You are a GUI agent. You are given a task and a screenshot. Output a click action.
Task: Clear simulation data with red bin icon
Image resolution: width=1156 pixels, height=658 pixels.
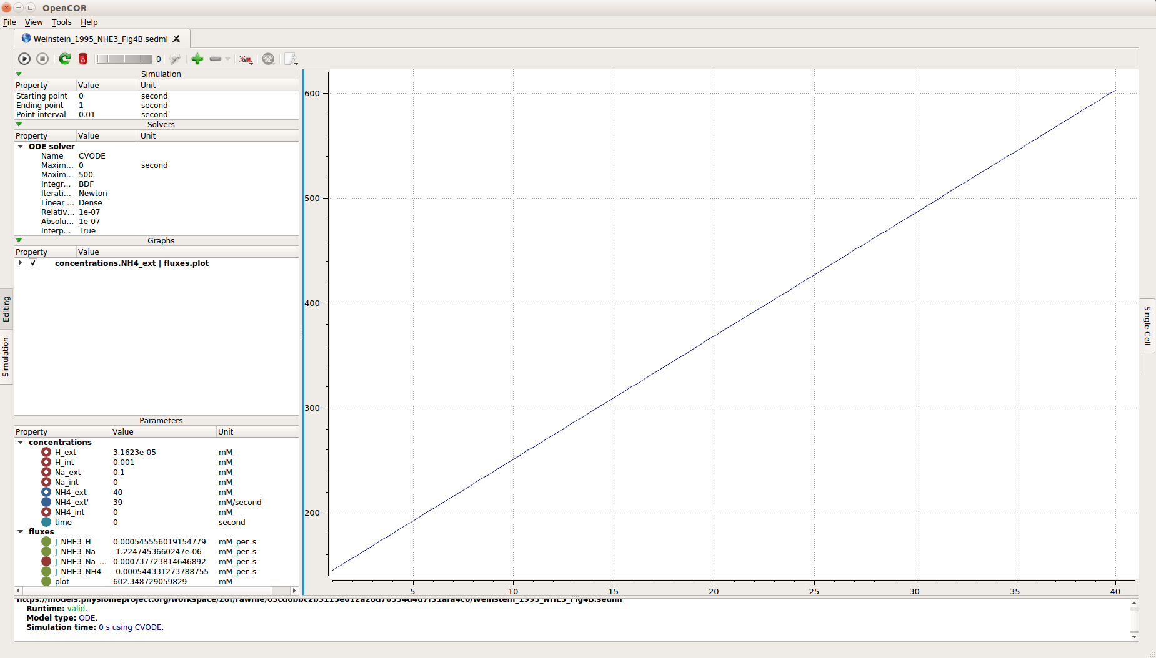pos(83,59)
